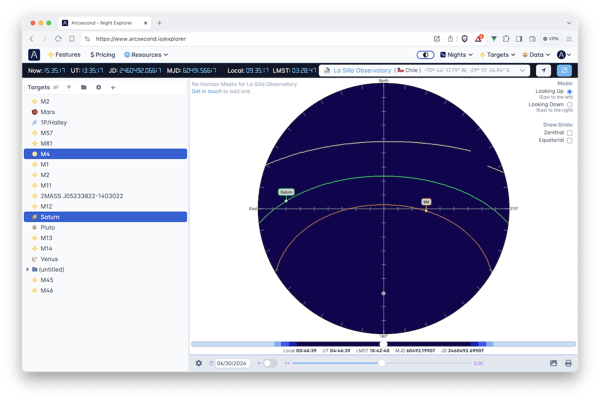The image size is (600, 401).
Task: Open sky map settings gear
Action: point(198,363)
